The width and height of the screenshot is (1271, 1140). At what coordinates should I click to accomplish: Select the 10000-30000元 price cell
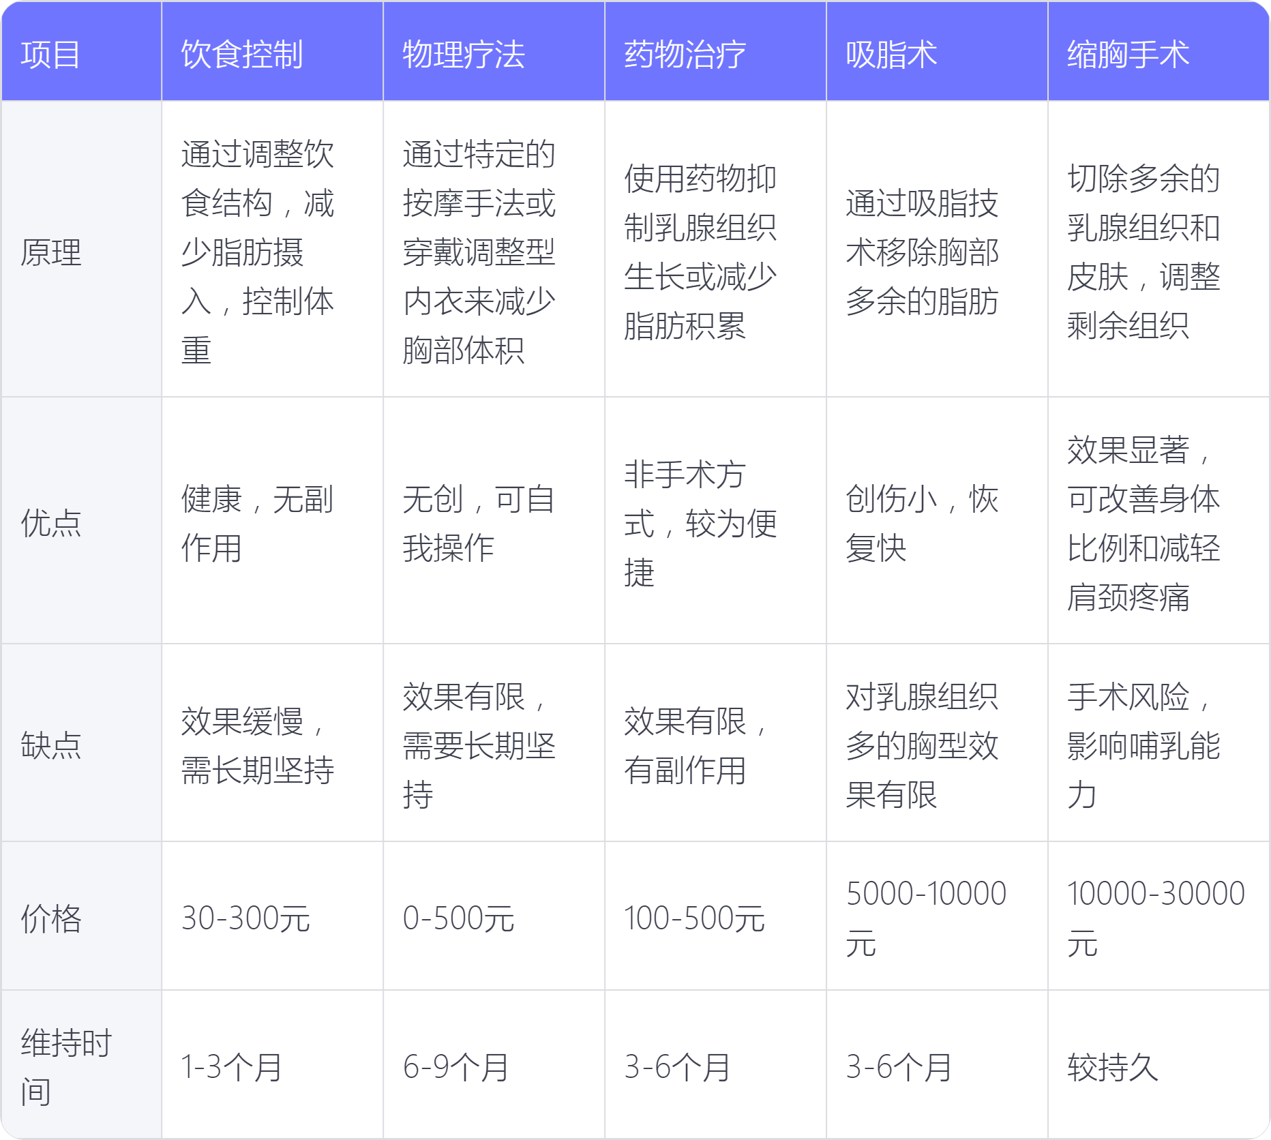1156,918
